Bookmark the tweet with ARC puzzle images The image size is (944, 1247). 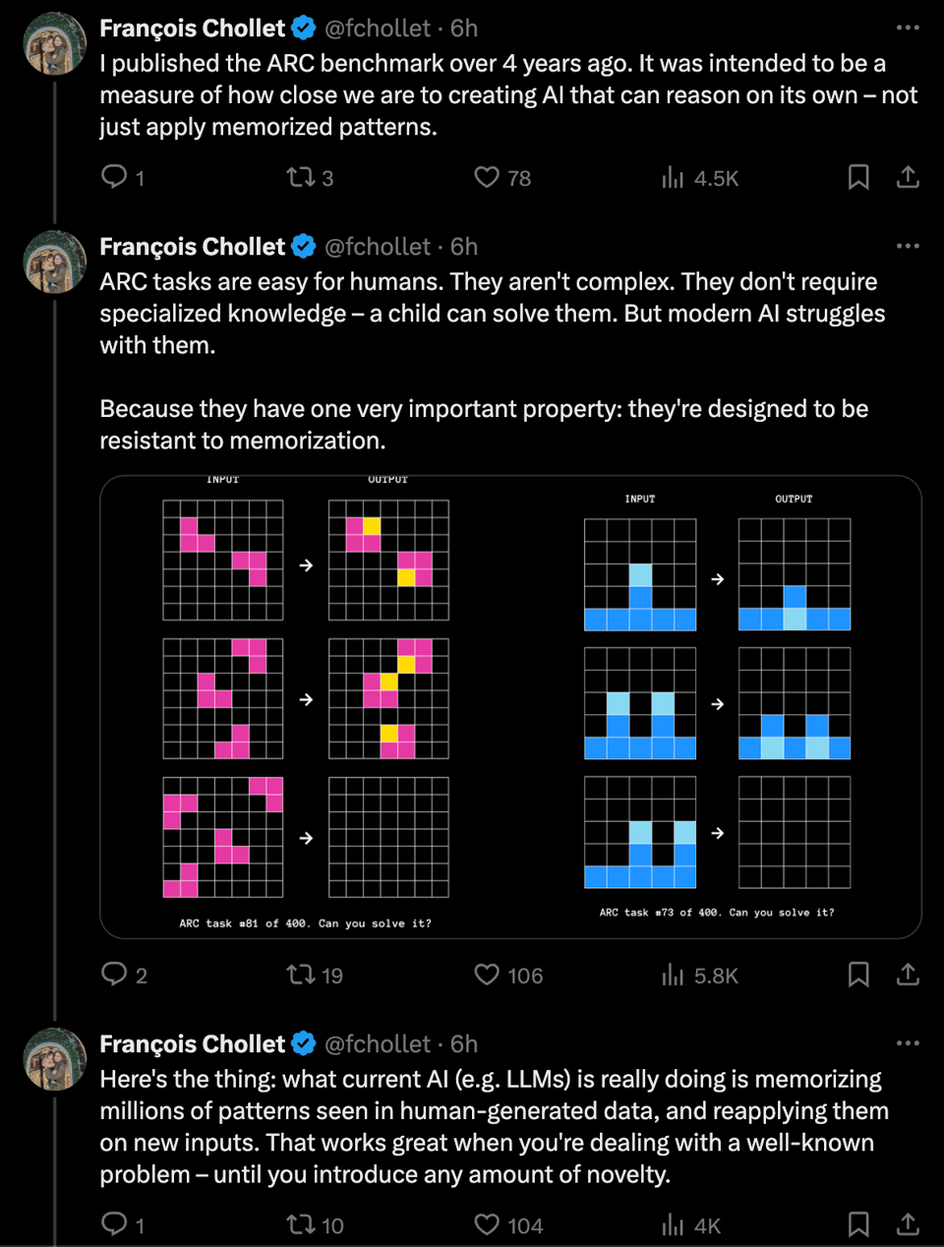(858, 975)
